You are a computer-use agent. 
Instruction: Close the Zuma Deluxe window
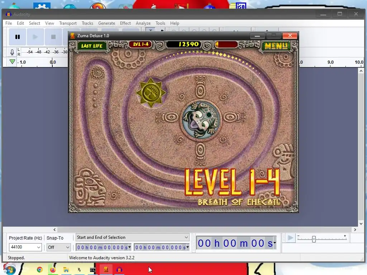pyautogui.click(x=290, y=35)
